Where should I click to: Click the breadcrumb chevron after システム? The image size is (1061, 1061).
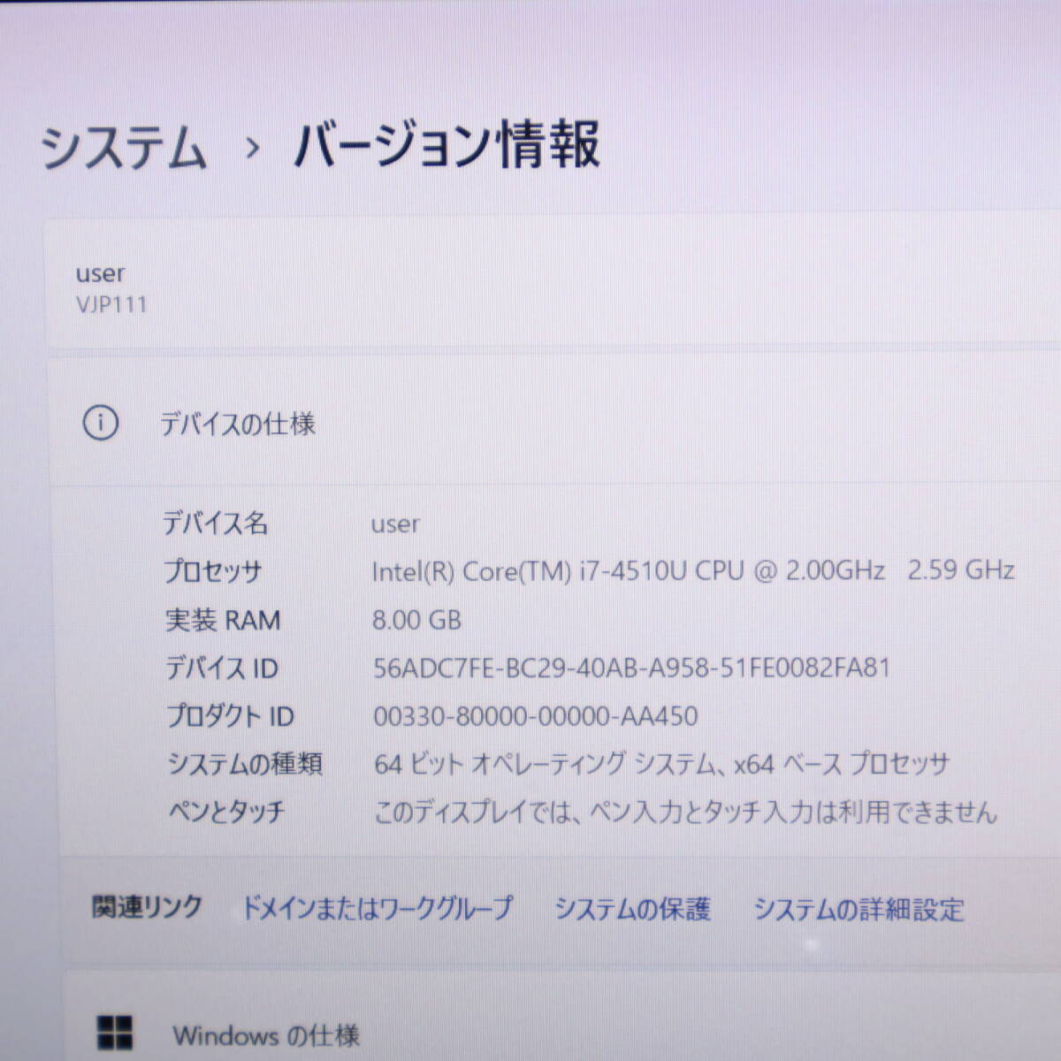(x=252, y=148)
